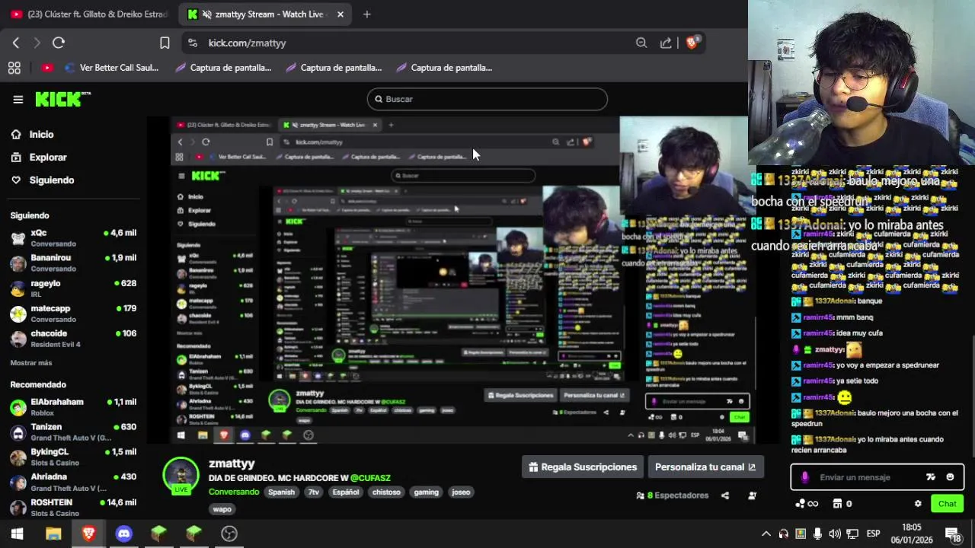The height and width of the screenshot is (548, 975).
Task: Switch input language using ESP indicator
Action: (x=873, y=534)
